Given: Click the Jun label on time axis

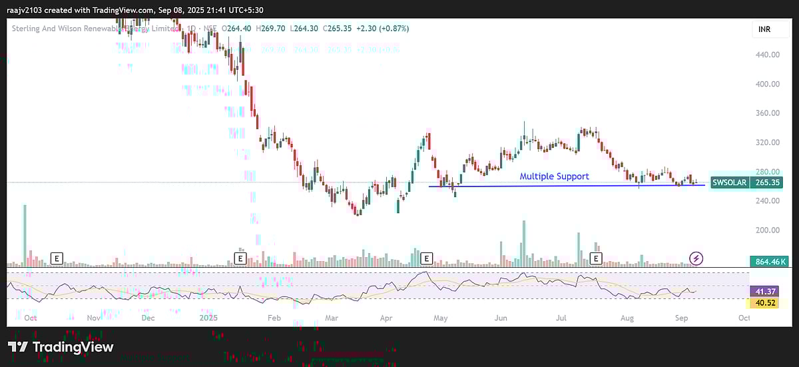Looking at the screenshot, I should click(x=501, y=318).
